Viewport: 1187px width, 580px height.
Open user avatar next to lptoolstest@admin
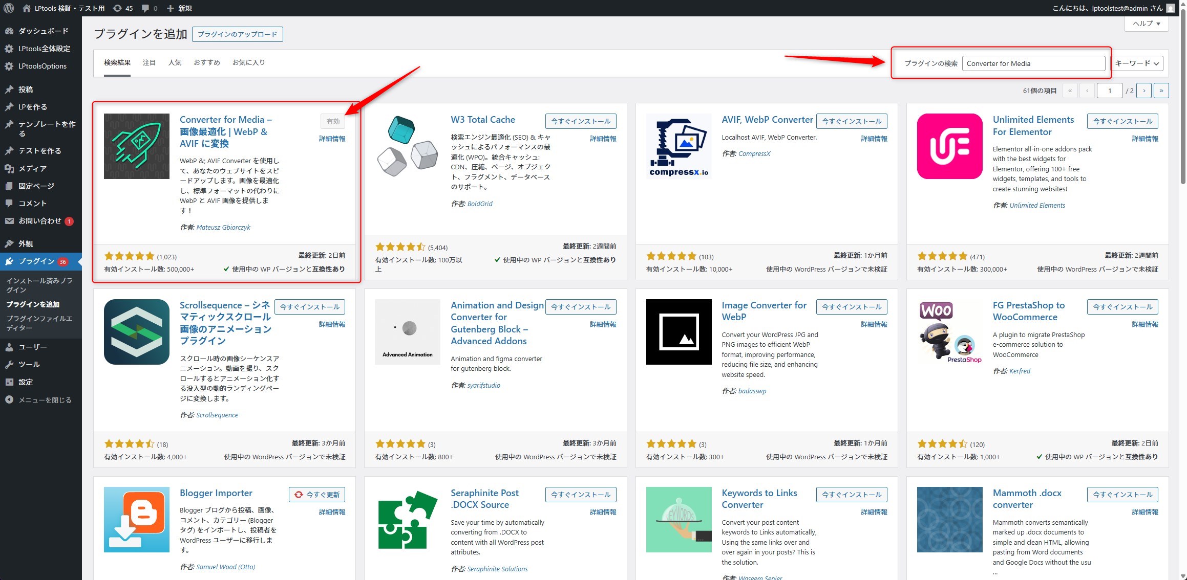tap(1171, 8)
